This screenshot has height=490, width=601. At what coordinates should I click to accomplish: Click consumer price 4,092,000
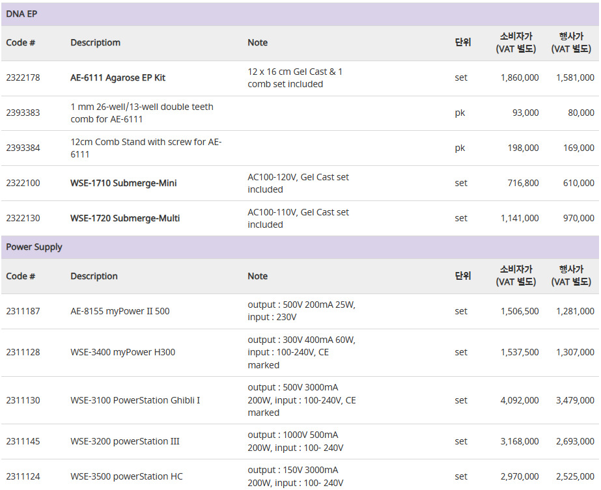point(520,400)
